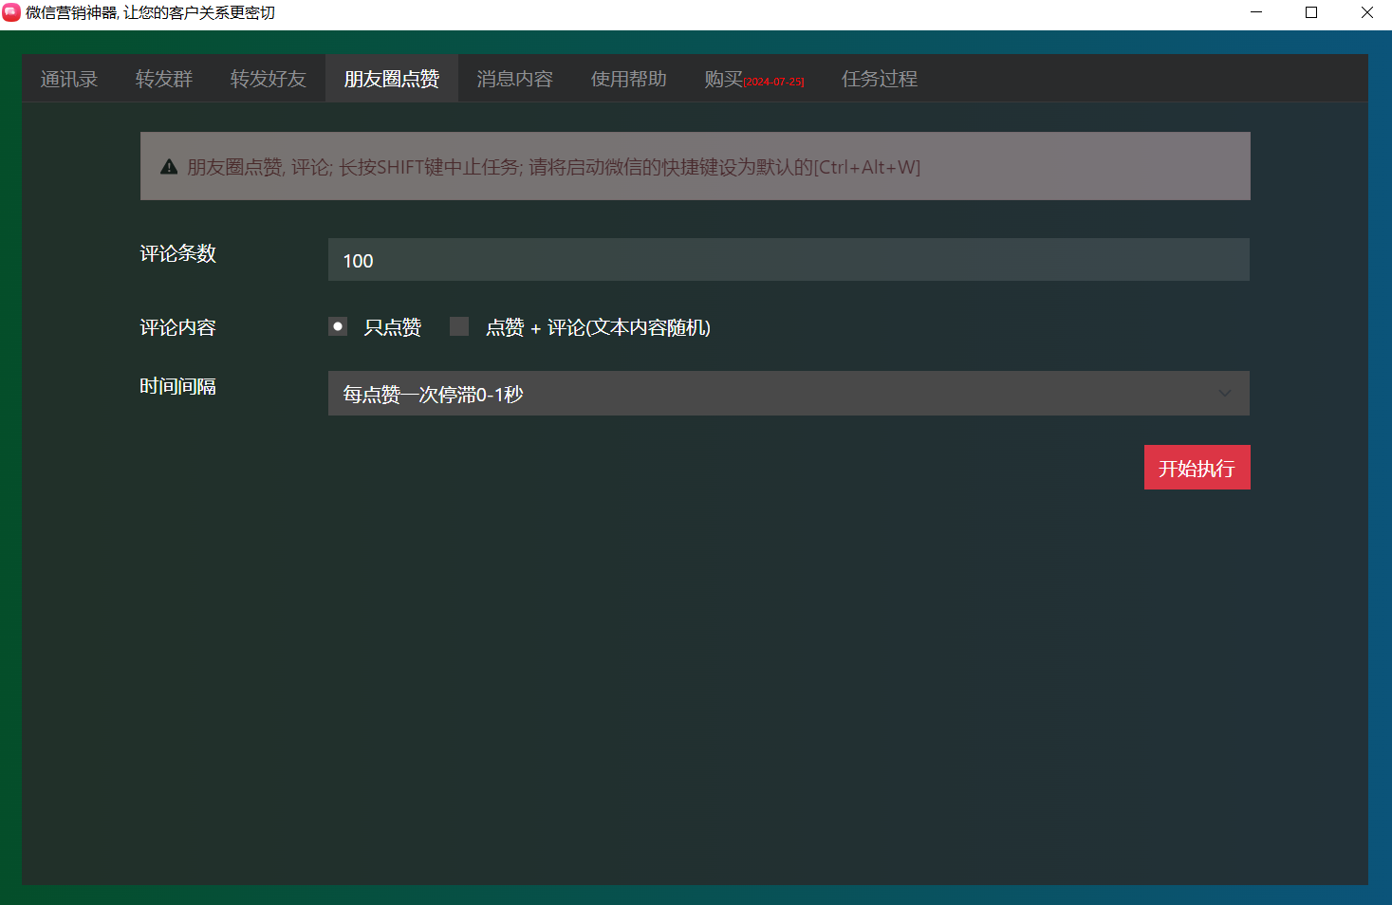Open the 时间间隔 dropdown
Screen dimensions: 1392x905
click(x=788, y=394)
